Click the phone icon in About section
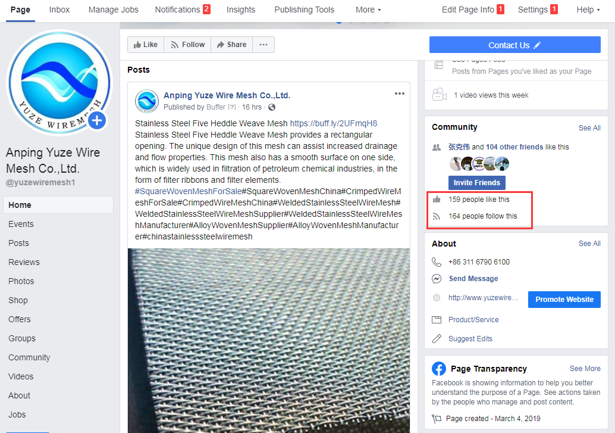The width and height of the screenshot is (615, 433). (437, 262)
